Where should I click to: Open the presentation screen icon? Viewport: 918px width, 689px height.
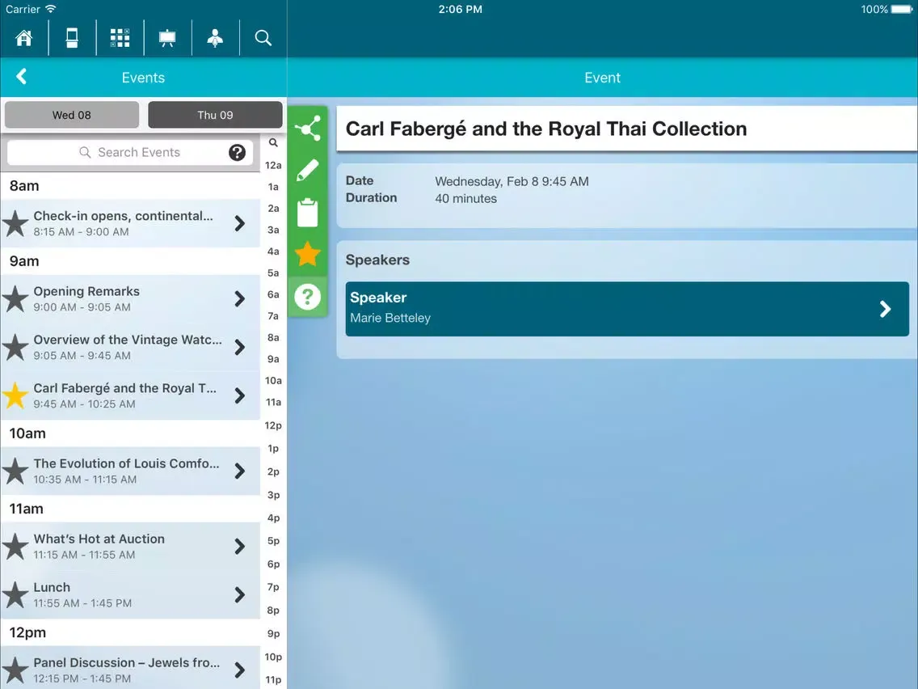(167, 38)
